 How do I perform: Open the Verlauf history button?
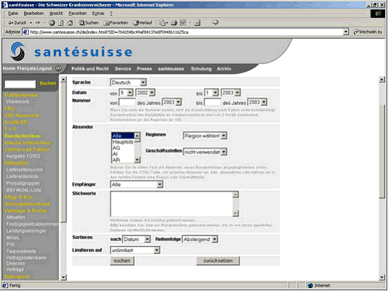[142, 23]
